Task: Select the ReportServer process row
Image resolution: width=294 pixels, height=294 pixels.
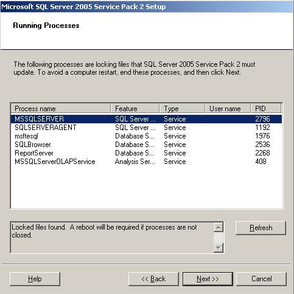Action: point(146,153)
